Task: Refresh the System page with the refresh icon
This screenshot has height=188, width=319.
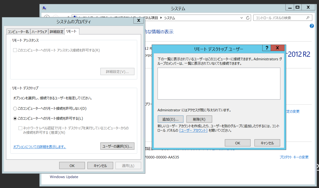Action: [248, 18]
